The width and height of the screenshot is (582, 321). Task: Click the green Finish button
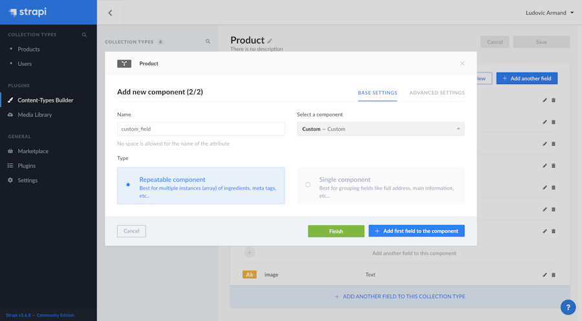336,231
